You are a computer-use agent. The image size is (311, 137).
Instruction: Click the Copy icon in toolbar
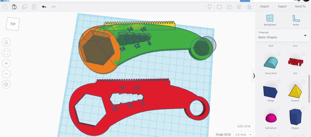pos(5,7)
